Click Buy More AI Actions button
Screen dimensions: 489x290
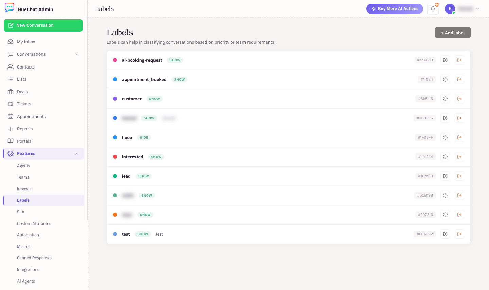pyautogui.click(x=395, y=9)
